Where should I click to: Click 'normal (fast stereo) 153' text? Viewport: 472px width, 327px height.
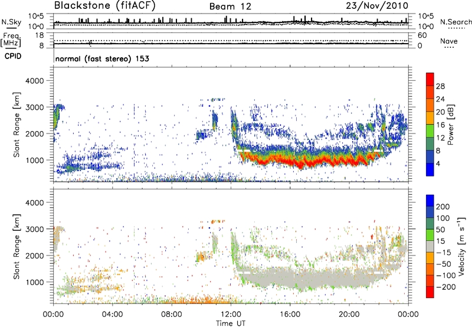click(x=102, y=58)
